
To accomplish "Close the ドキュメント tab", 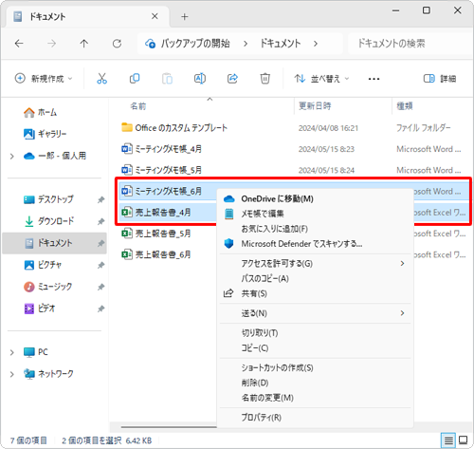I will click(x=155, y=16).
